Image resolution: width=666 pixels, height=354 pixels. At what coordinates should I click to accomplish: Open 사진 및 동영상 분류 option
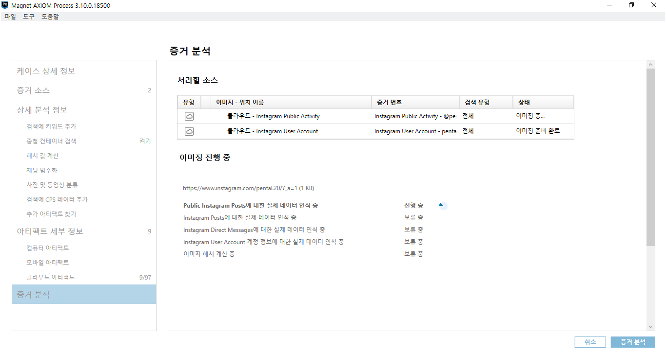(x=52, y=185)
